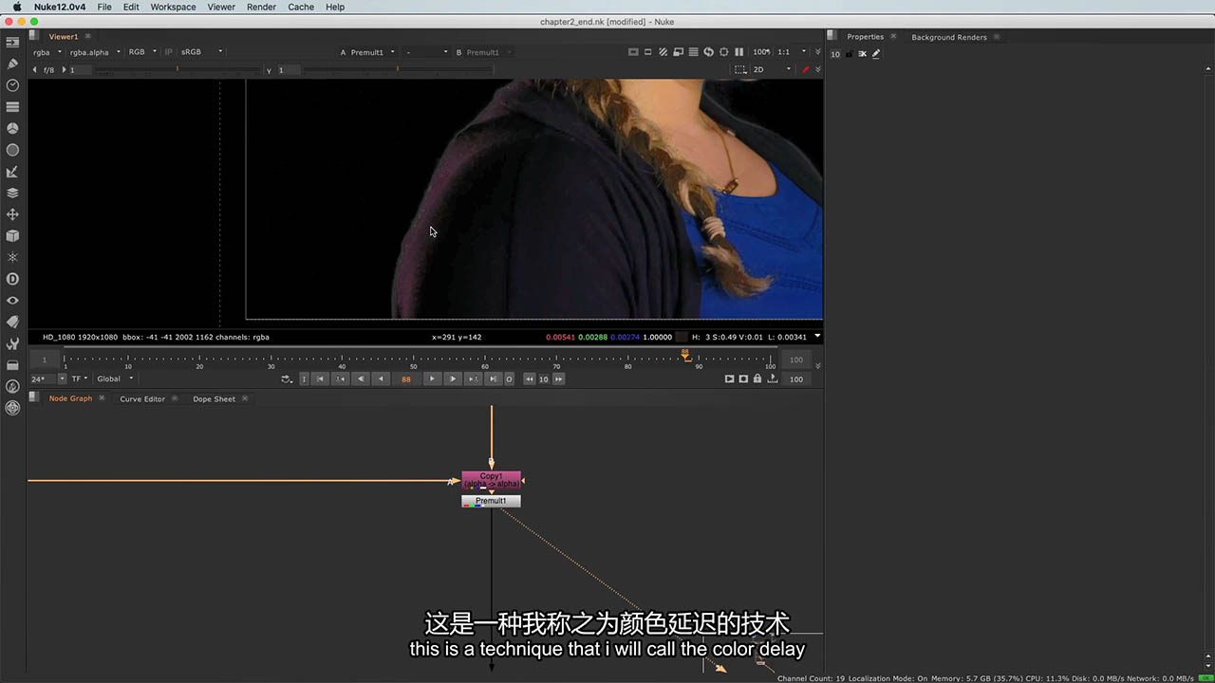Viewport: 1215px width, 683px height.
Task: Click frame 50 on the timeline ruler
Action: click(414, 360)
